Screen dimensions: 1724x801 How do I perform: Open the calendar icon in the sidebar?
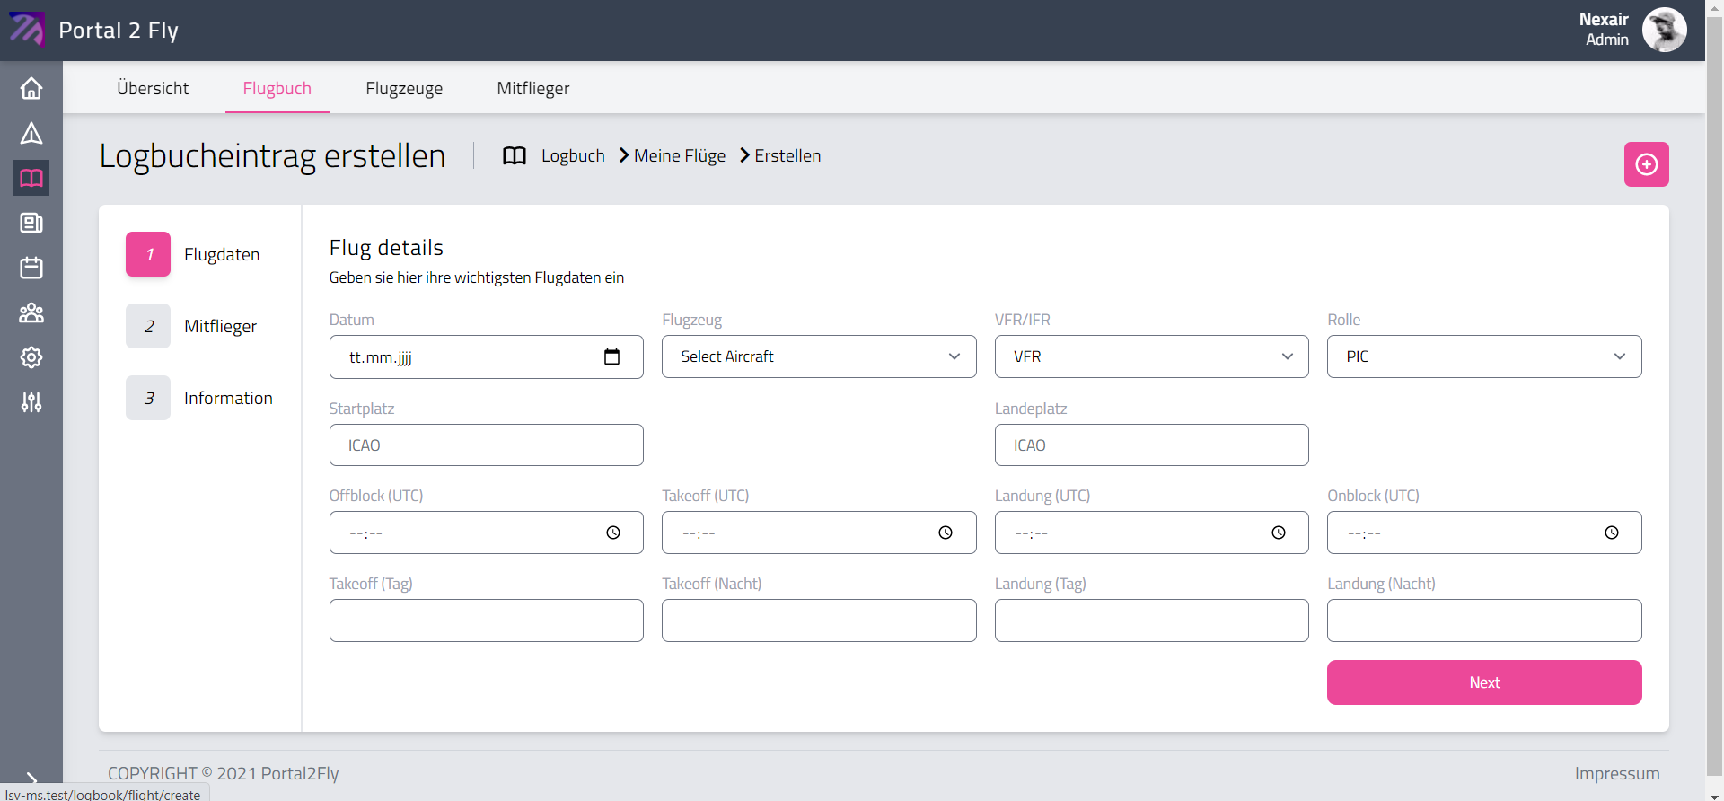point(31,268)
